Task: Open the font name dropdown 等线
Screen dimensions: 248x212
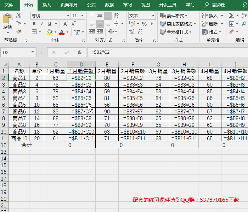Action: pos(50,16)
